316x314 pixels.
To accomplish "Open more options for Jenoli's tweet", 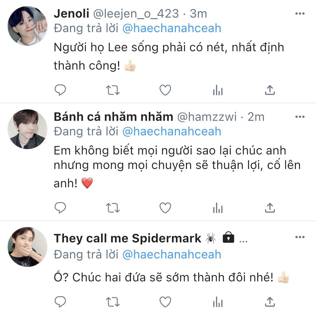I will coord(300,14).
